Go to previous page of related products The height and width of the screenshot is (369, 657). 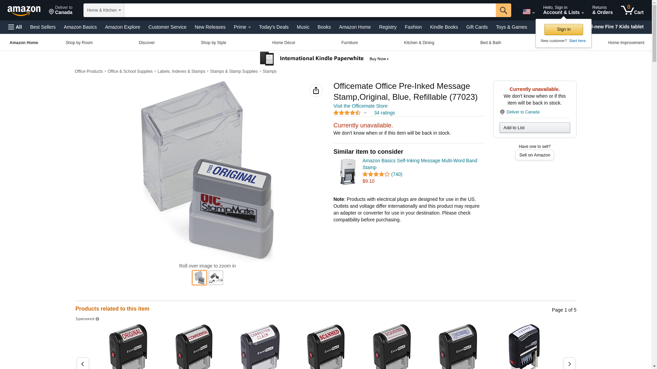pos(82,364)
